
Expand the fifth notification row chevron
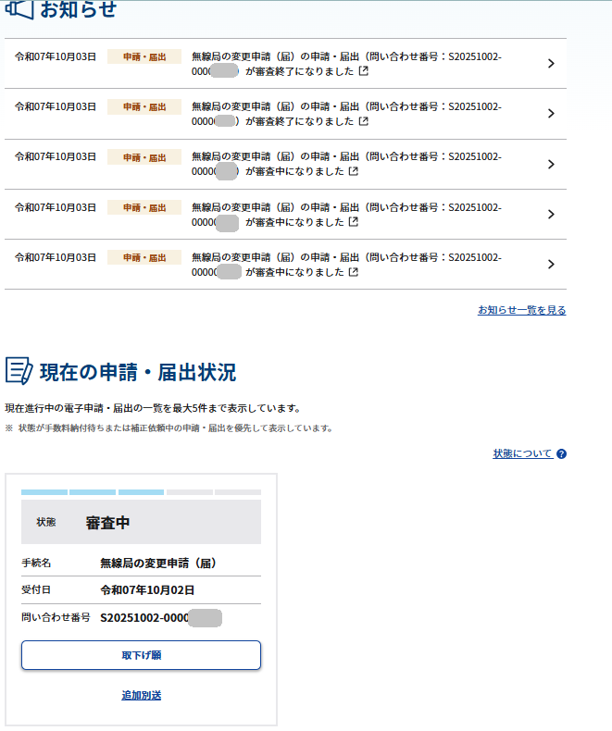tap(551, 264)
